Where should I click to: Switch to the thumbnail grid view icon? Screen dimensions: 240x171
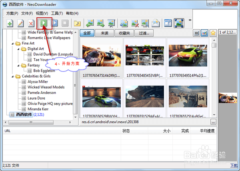click(204, 33)
